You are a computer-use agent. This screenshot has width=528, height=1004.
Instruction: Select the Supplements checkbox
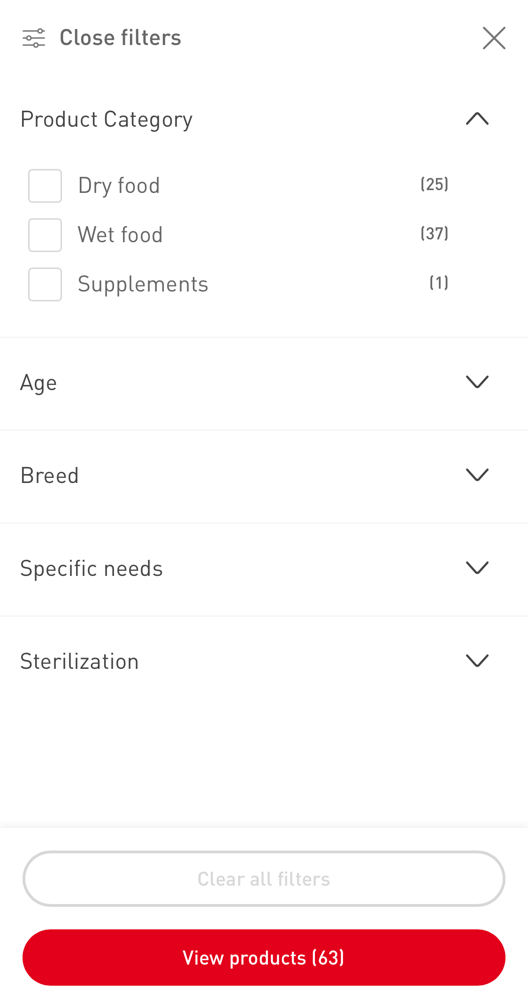45,284
